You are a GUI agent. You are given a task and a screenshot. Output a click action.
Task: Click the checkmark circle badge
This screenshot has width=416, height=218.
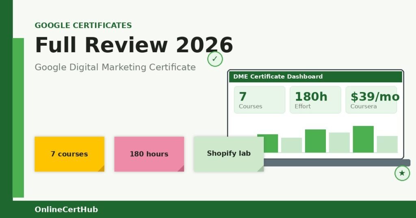coord(215,59)
